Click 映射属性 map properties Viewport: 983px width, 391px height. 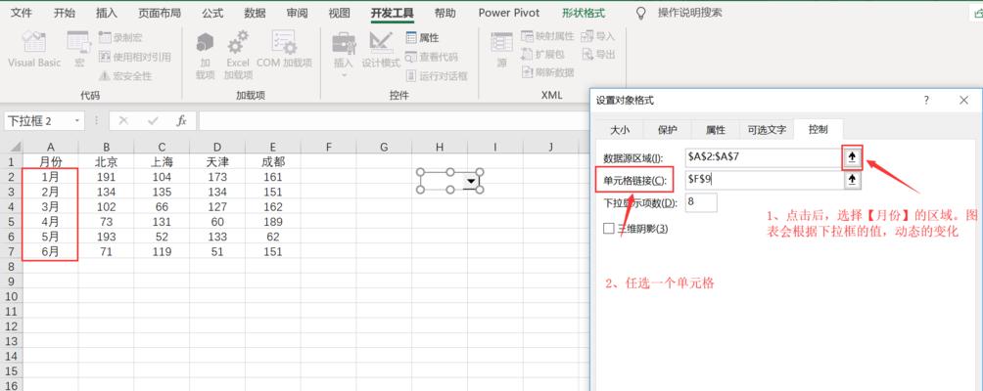pos(547,36)
